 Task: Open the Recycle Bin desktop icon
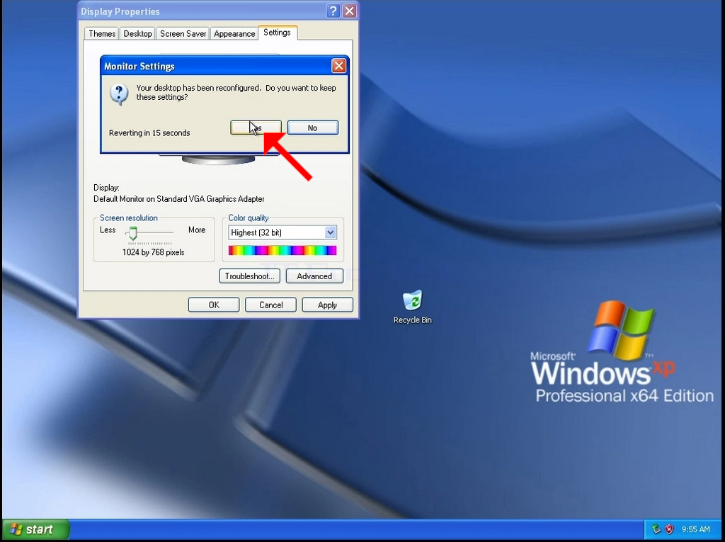[413, 307]
